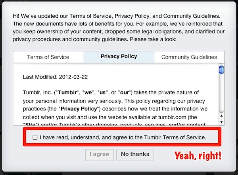Viewport: 238px width, 175px height.
Task: Click the bold "Tumblr" term in policy text
Action: (x=67, y=92)
